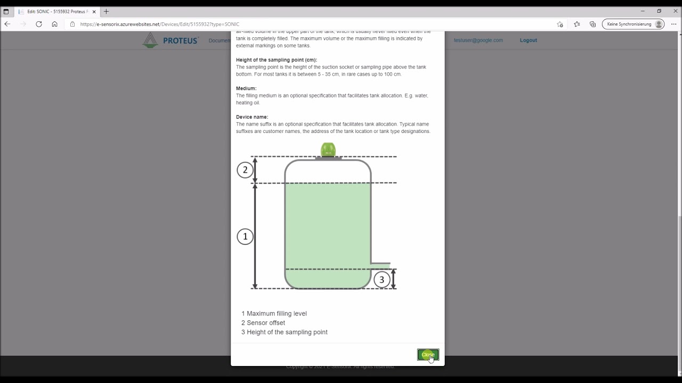Open the browser settings menu (three dots)
Screen dimensions: 682x383
point(674,24)
